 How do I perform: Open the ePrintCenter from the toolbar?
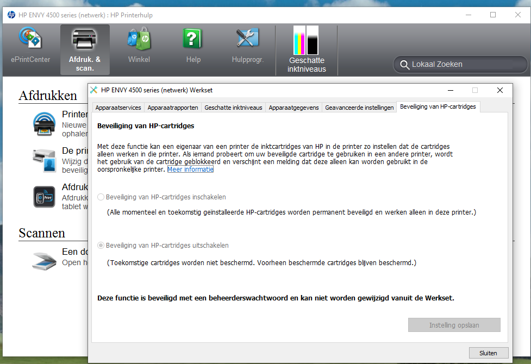(30, 46)
